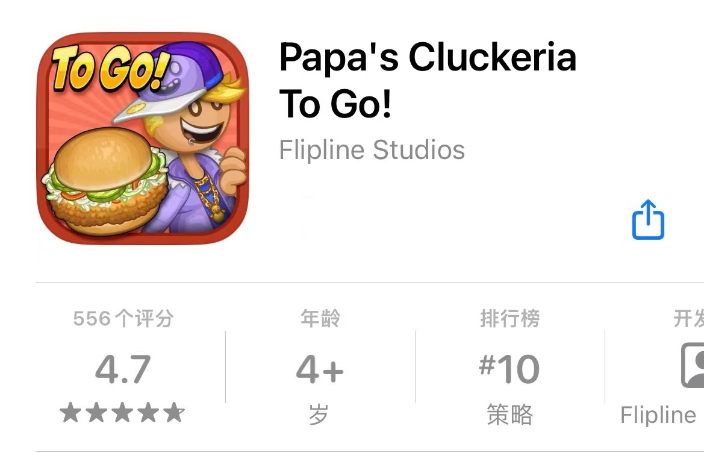Click the 4+ age rating value

[320, 369]
